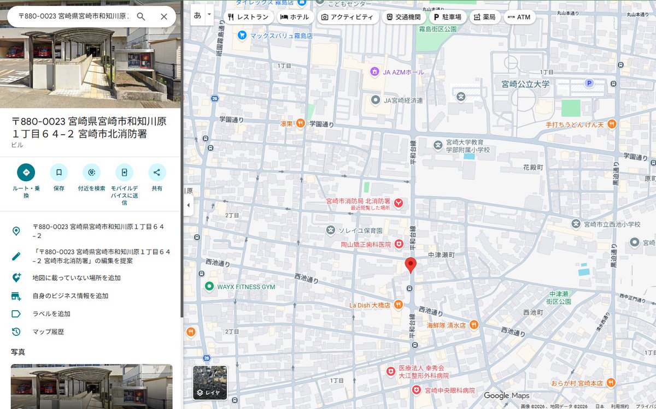Open directions with ルート・乗換 button

tap(26, 180)
